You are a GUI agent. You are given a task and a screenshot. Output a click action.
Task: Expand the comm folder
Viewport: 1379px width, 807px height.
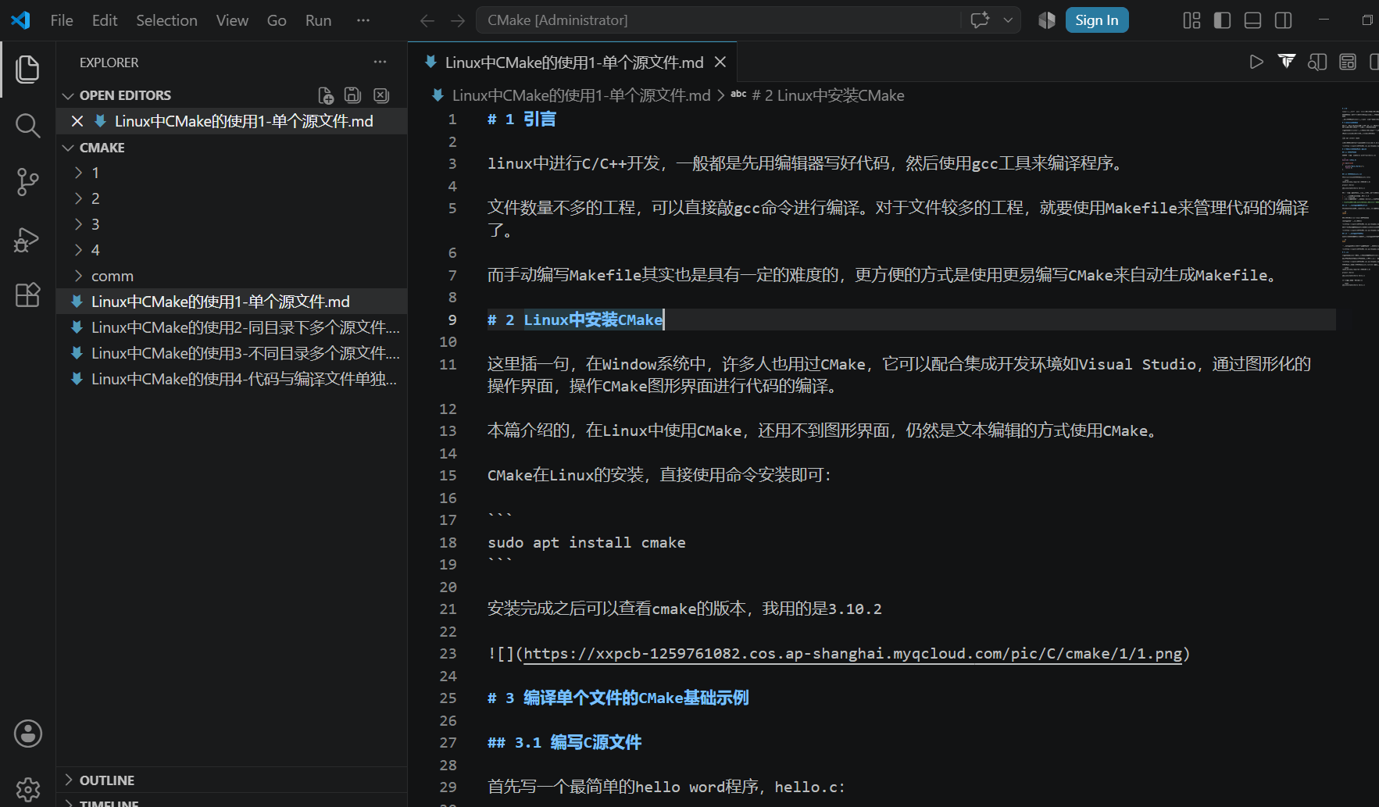pos(78,276)
